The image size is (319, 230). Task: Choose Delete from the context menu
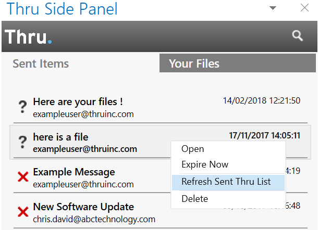click(x=195, y=198)
